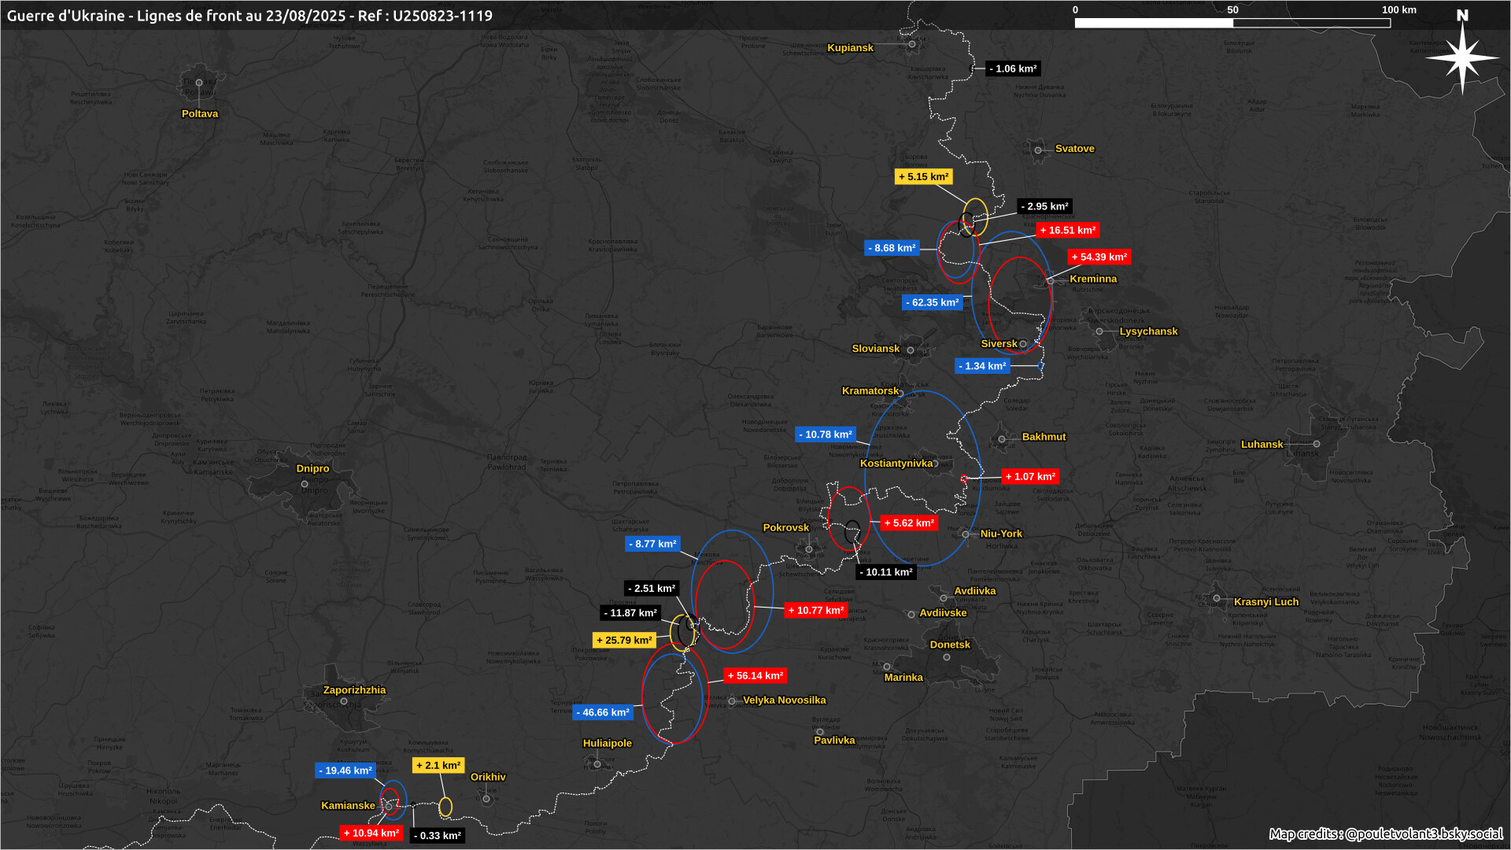Screen dimensions: 1511x850
Task: Click the north arrow compass star
Action: (x=1462, y=58)
